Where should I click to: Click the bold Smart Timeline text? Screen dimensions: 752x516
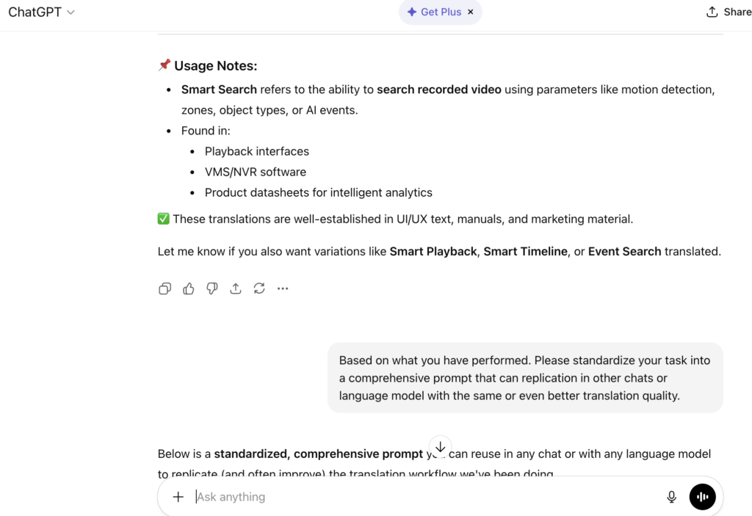tap(525, 251)
